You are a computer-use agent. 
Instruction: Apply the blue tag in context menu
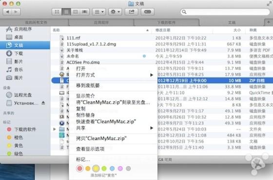[x=112, y=168]
